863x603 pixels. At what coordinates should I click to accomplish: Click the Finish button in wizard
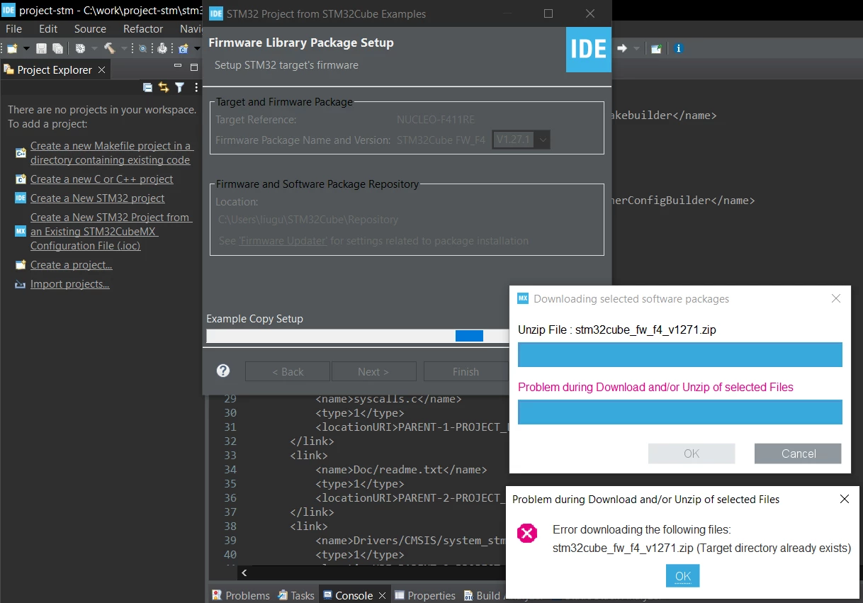[x=466, y=371]
